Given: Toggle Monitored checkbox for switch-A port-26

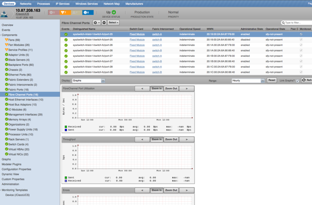Looking at the screenshot, I should [301, 45].
